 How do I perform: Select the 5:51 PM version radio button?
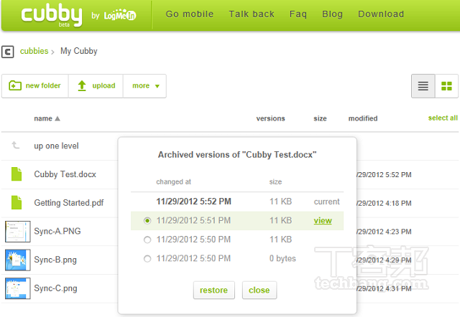pos(147,221)
